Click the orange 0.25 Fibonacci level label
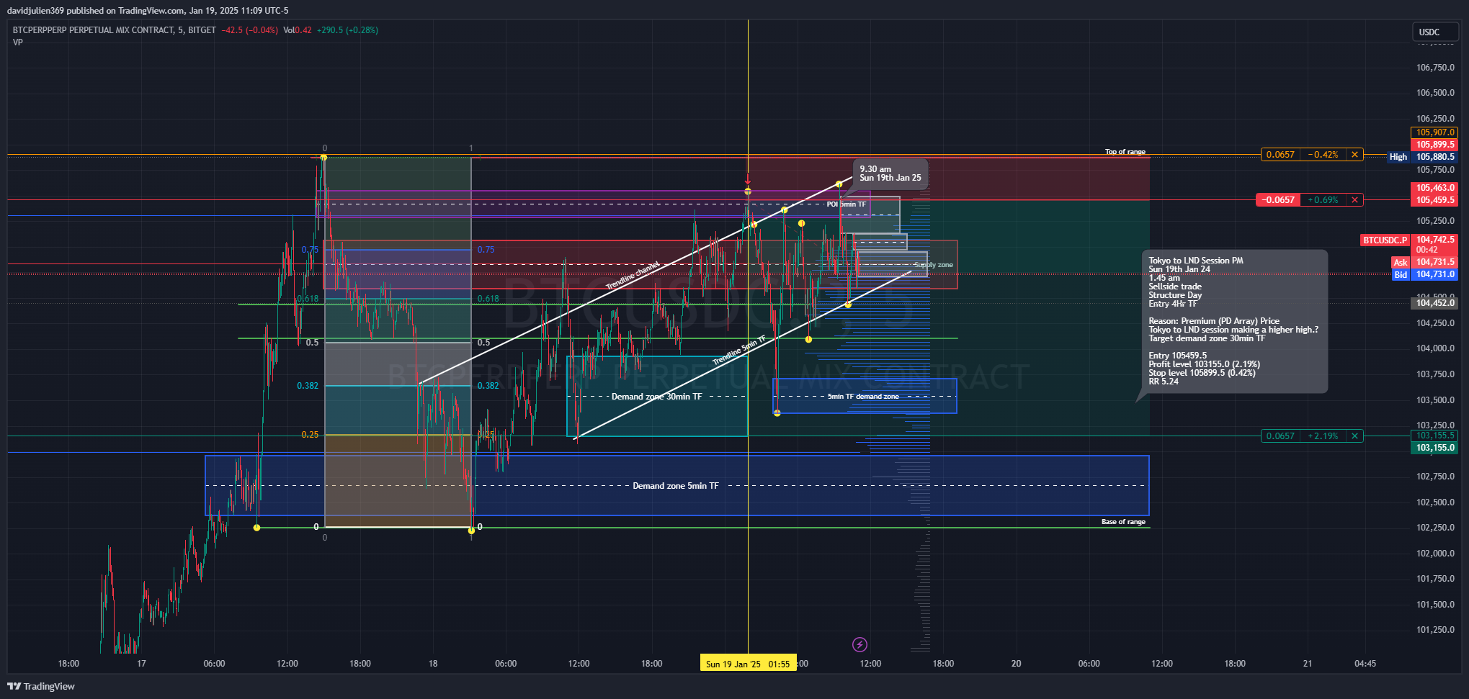 (310, 435)
